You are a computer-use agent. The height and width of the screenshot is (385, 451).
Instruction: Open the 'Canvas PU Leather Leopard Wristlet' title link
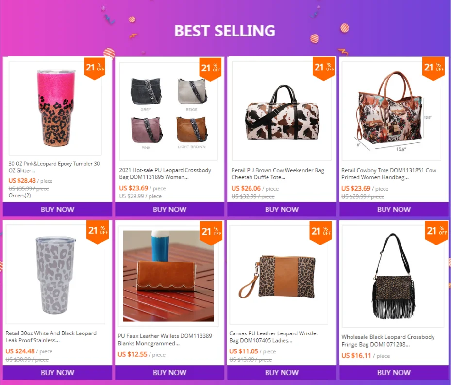273,337
